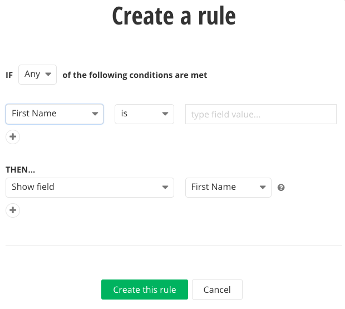Click the caret on the 'is' operator dropdown
This screenshot has width=345, height=309.
165,114
